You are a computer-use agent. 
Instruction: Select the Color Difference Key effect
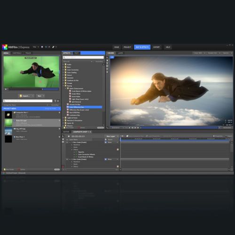coord(84,107)
